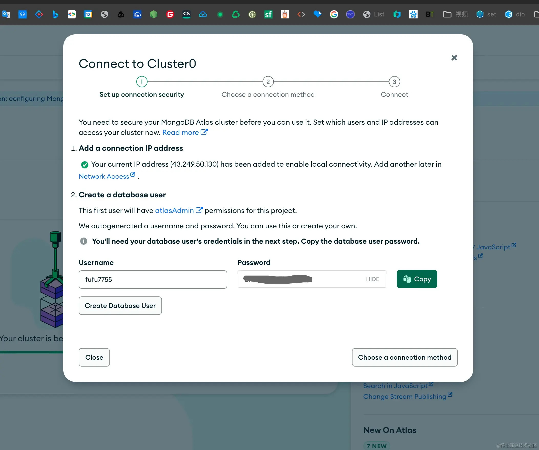Copy the database user password

(x=417, y=279)
